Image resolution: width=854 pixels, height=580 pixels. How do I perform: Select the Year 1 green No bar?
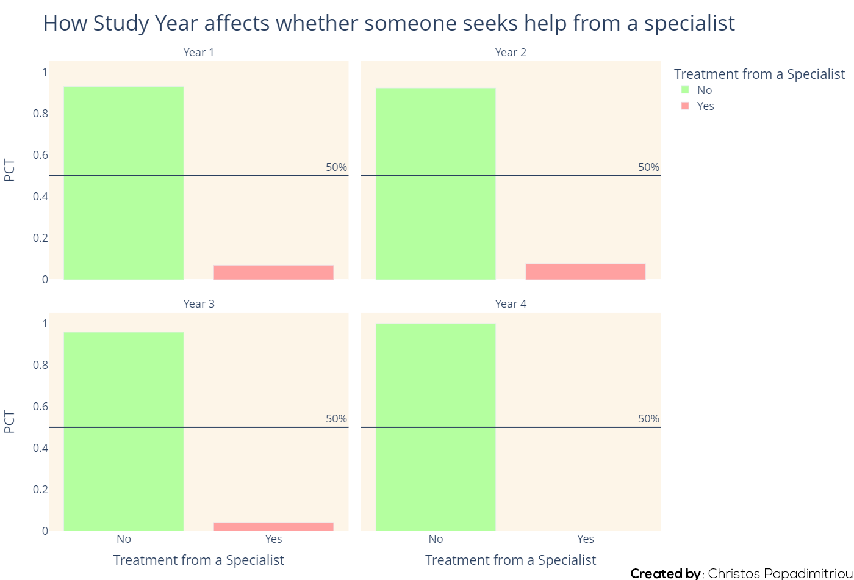pos(124,183)
